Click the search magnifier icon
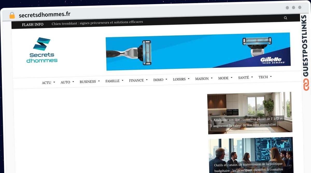Screen dimensions: 311x173 pos(285,18)
